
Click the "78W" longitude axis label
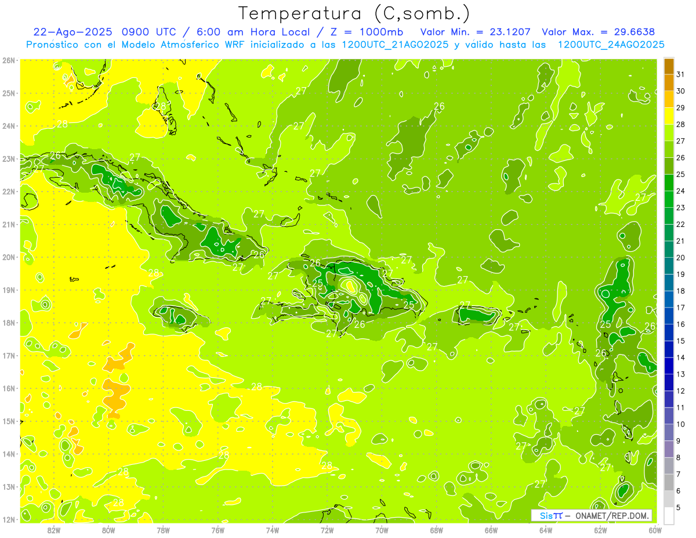[x=163, y=530]
